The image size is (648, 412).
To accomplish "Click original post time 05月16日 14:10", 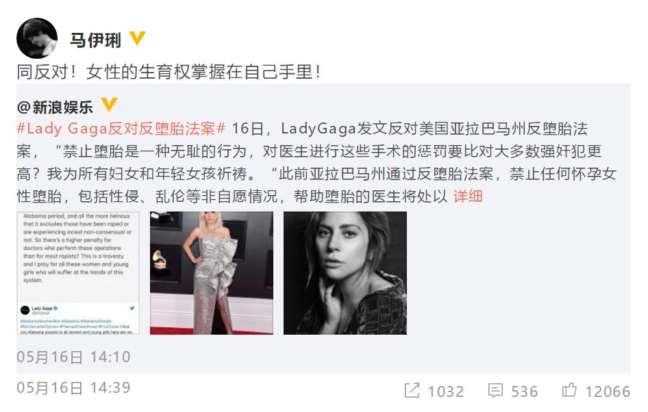I will [73, 357].
